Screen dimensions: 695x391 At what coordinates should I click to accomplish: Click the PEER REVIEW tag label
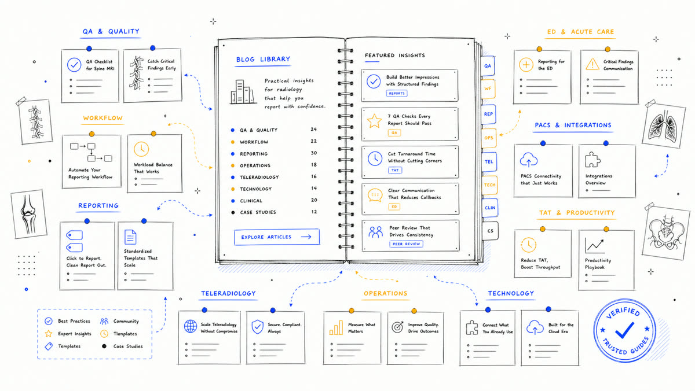(x=407, y=244)
